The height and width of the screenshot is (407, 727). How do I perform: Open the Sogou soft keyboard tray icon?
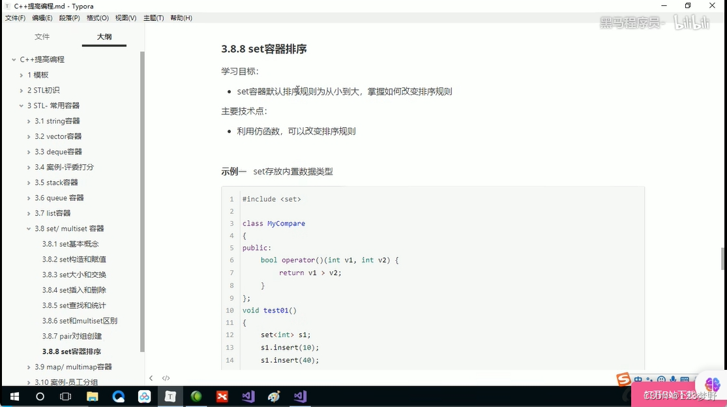point(685,379)
